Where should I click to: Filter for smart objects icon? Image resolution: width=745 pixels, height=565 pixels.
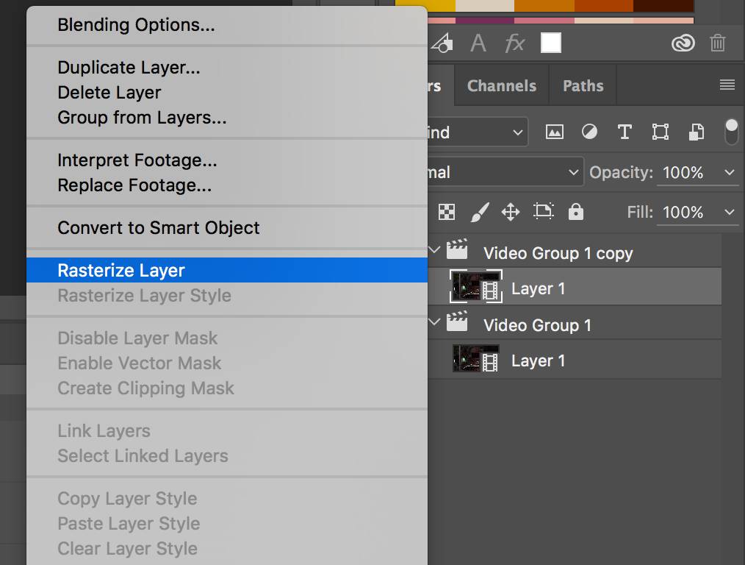point(696,132)
